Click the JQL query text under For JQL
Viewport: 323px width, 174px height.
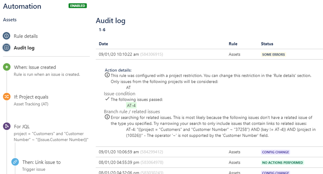click(x=51, y=137)
